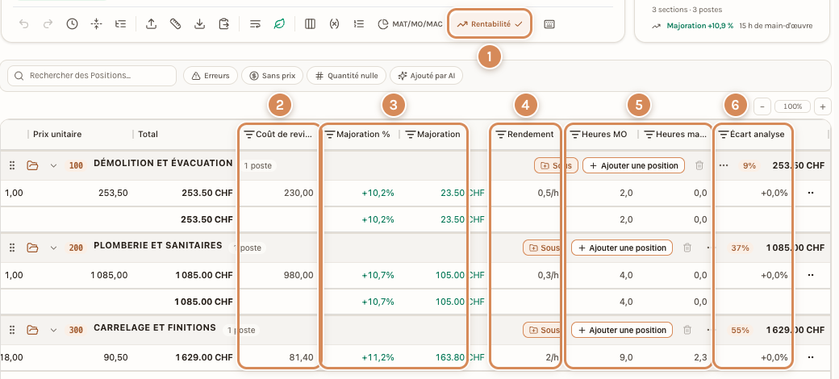Open filter on Écart analyse column
Viewport: 839px width, 379px height.
click(723, 134)
